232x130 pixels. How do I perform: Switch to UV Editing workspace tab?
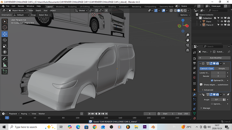pyautogui.click(x=85, y=6)
